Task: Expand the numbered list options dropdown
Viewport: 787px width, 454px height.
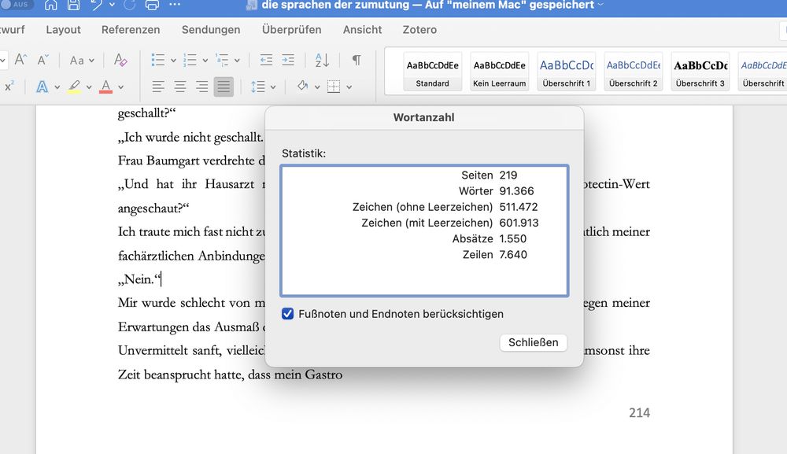Action: tap(203, 60)
